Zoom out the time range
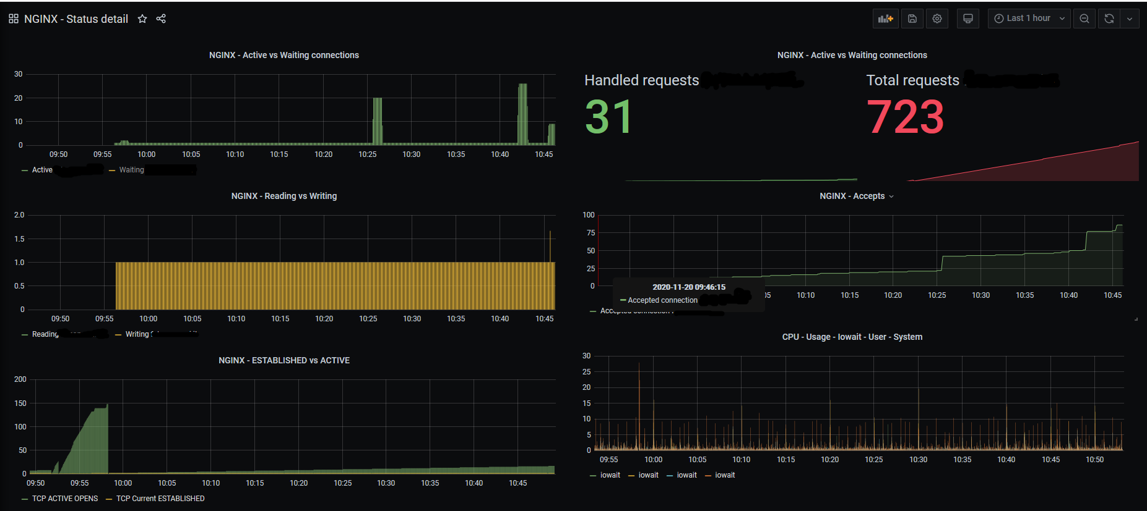 (x=1084, y=19)
